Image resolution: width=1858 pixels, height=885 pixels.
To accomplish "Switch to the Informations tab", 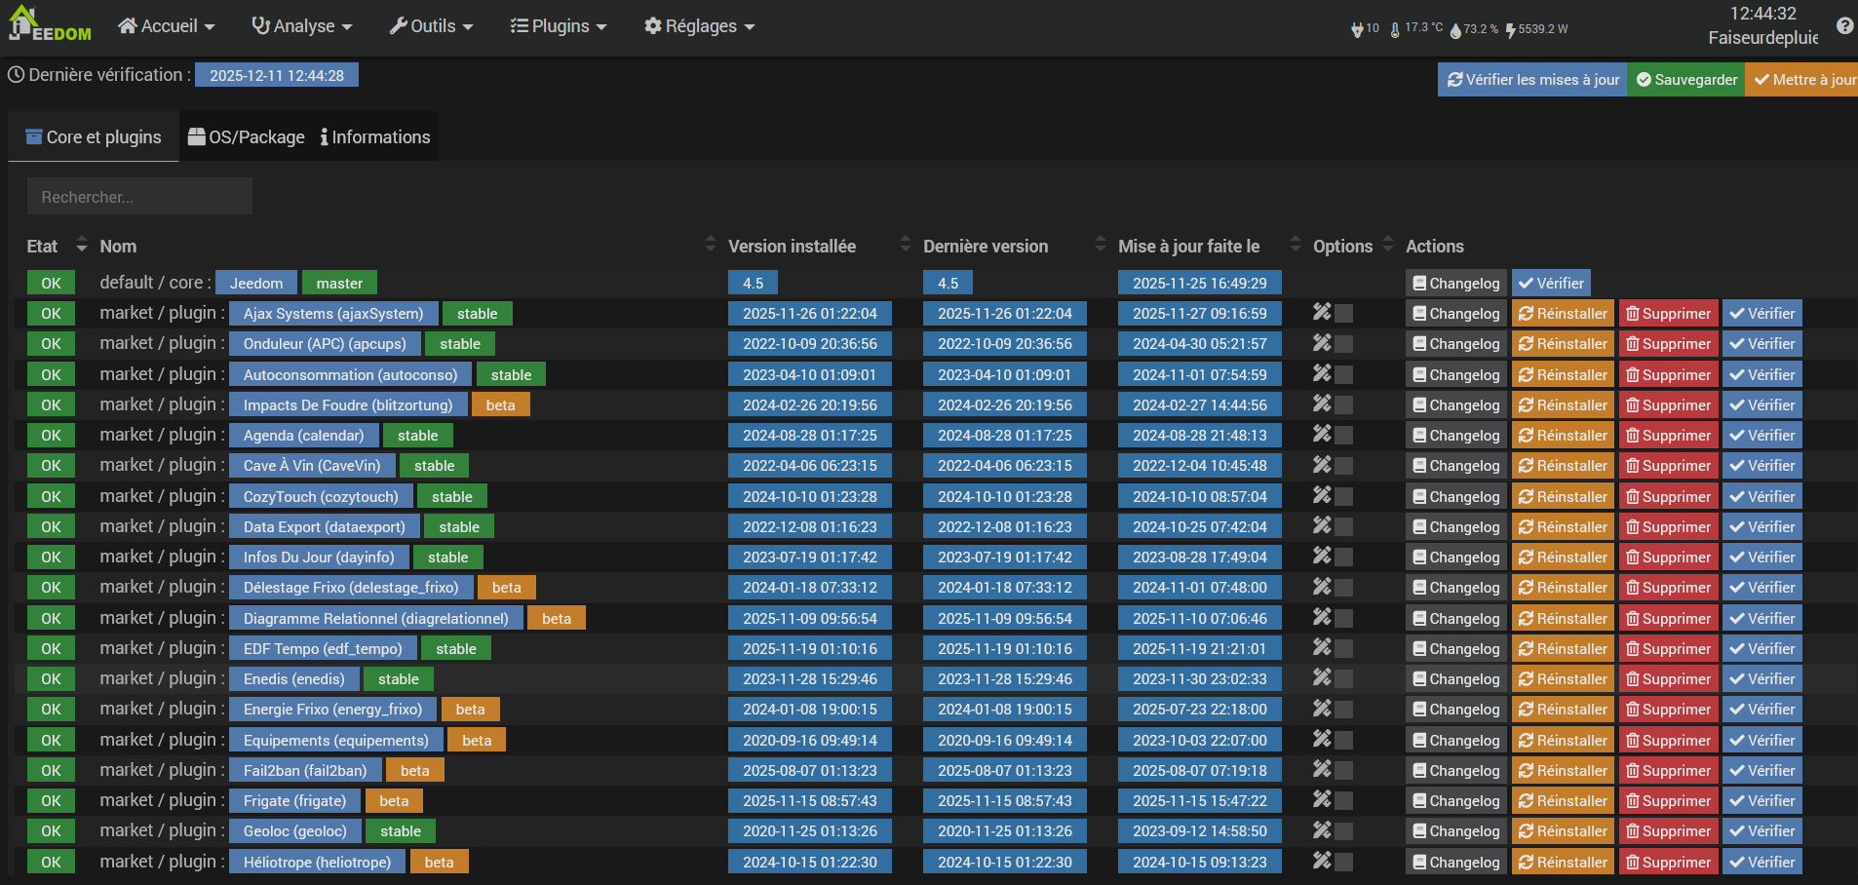I will [375, 137].
